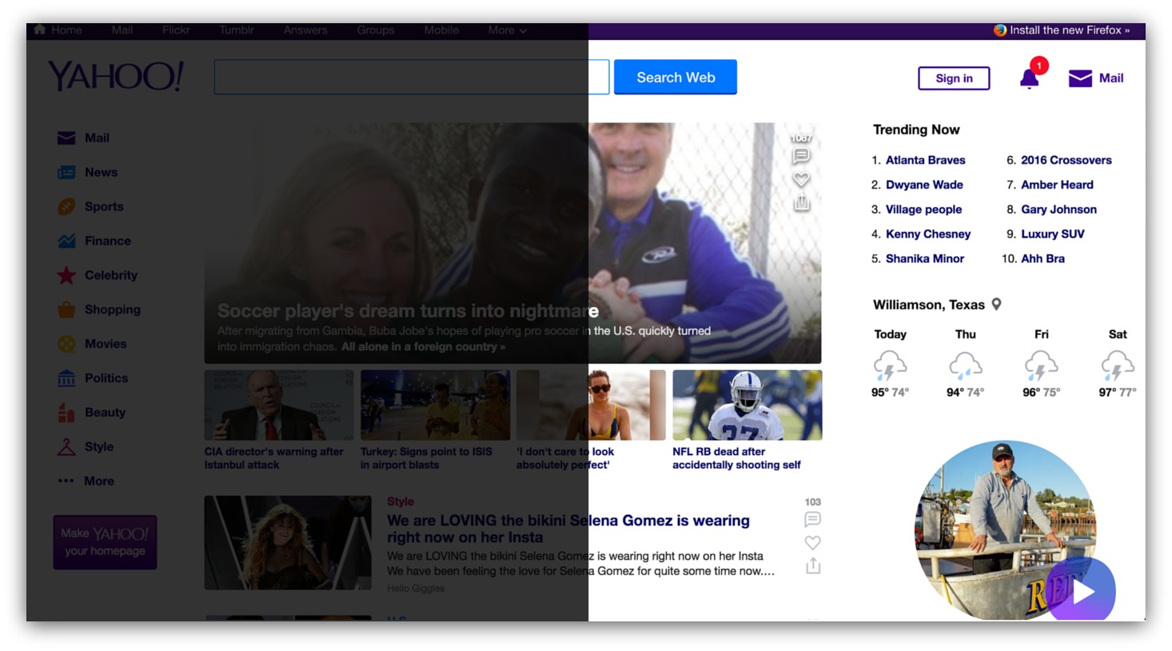
Task: Click the Movies reel icon
Action: [x=66, y=344]
